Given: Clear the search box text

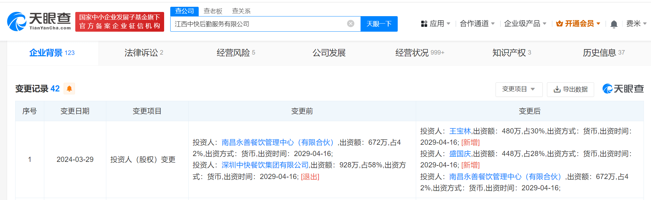Looking at the screenshot, I should pyautogui.click(x=351, y=24).
